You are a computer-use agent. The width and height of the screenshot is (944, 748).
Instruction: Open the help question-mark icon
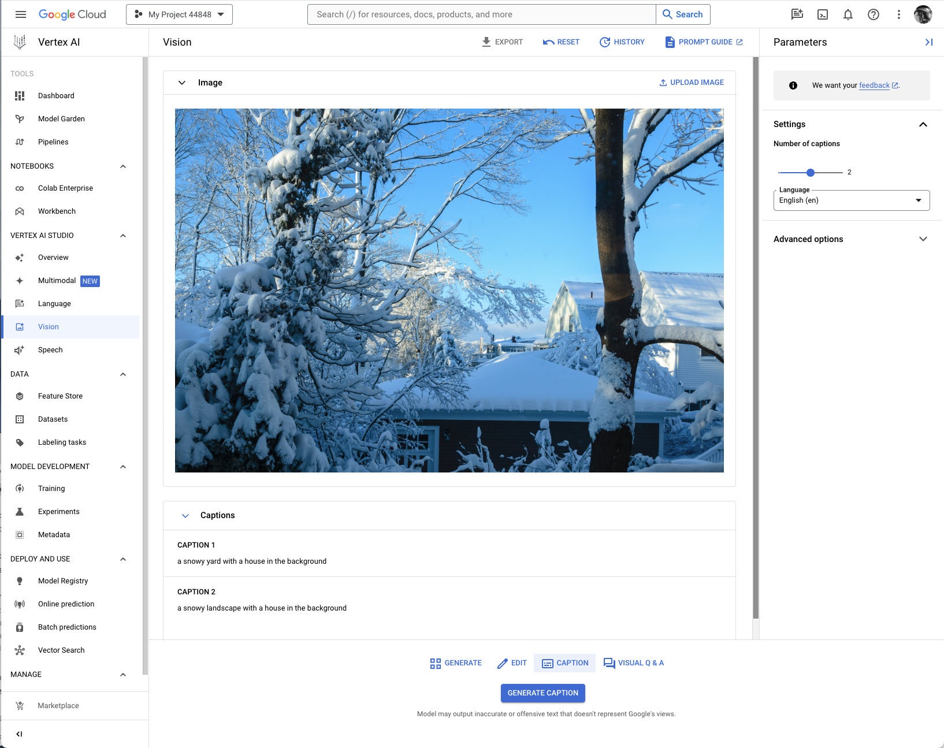[x=874, y=14]
